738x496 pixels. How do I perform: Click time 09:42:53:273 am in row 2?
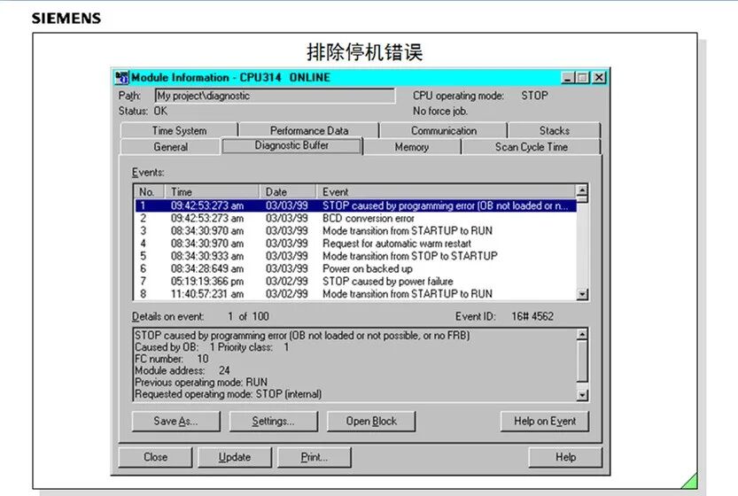(x=207, y=219)
